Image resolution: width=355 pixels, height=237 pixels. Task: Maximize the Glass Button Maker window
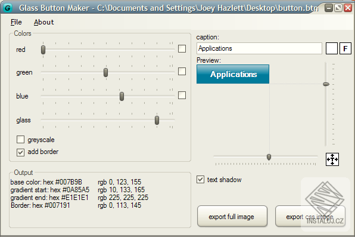point(338,8)
